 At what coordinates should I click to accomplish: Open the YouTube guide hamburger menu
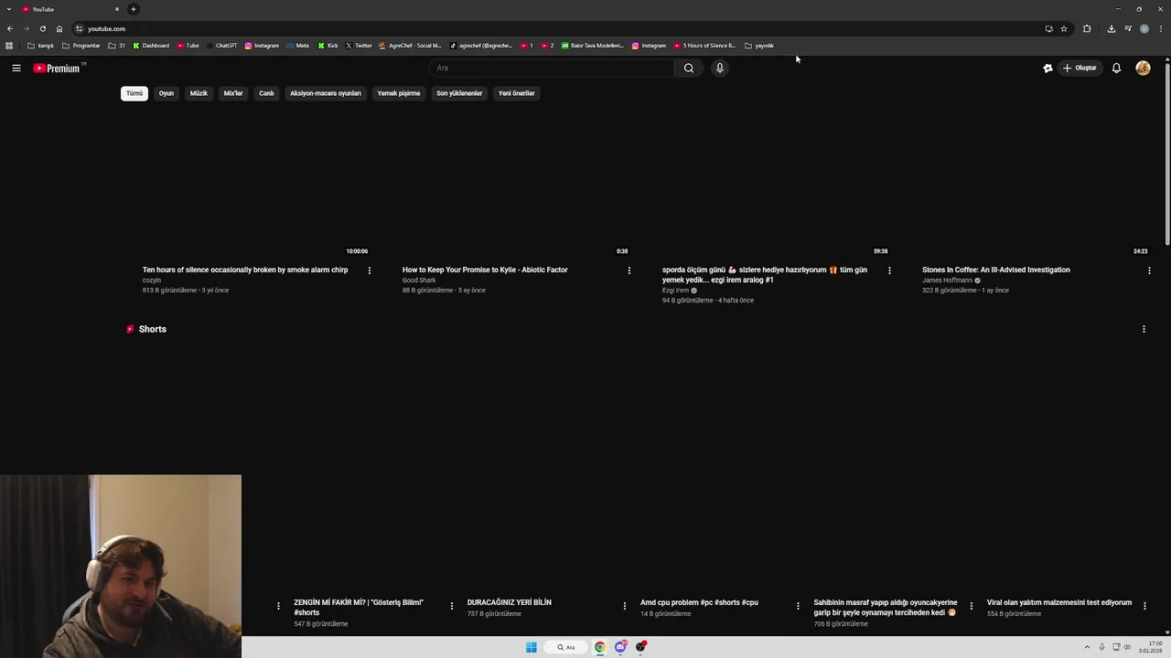pos(16,68)
